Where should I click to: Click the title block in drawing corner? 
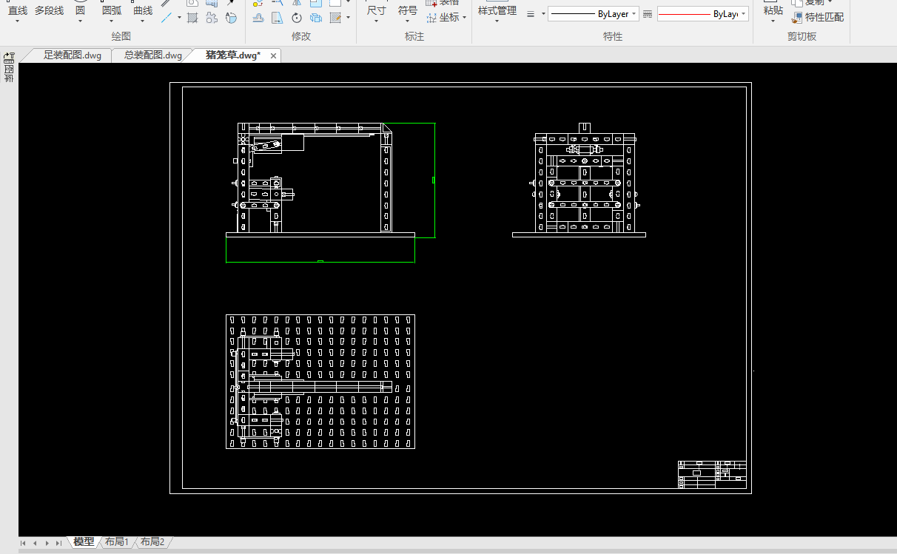pos(712,474)
